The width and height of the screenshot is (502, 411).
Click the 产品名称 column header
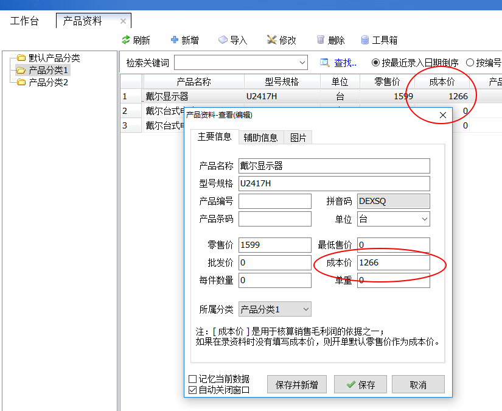pos(193,82)
